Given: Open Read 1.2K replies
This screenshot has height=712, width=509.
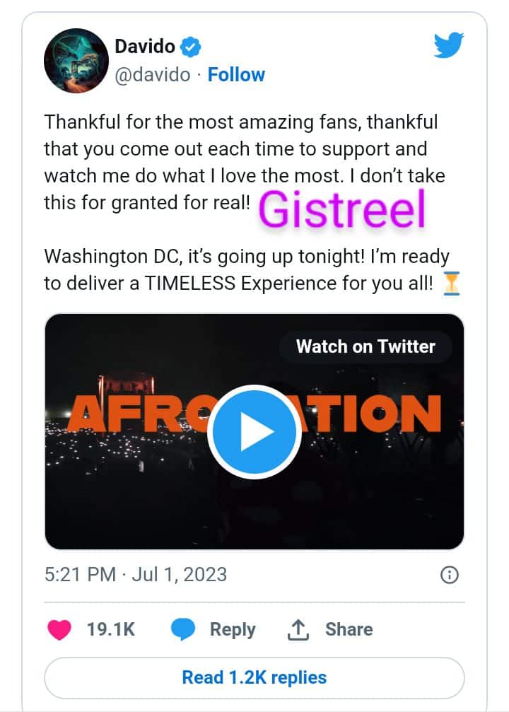Looking at the screenshot, I should [x=254, y=677].
